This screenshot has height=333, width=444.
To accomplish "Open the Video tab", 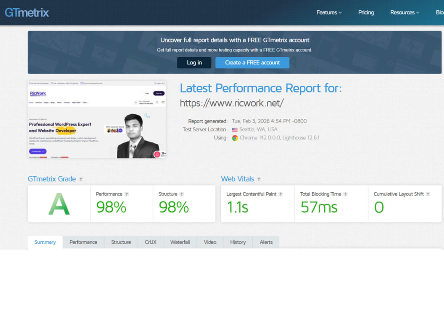I will pyautogui.click(x=210, y=242).
